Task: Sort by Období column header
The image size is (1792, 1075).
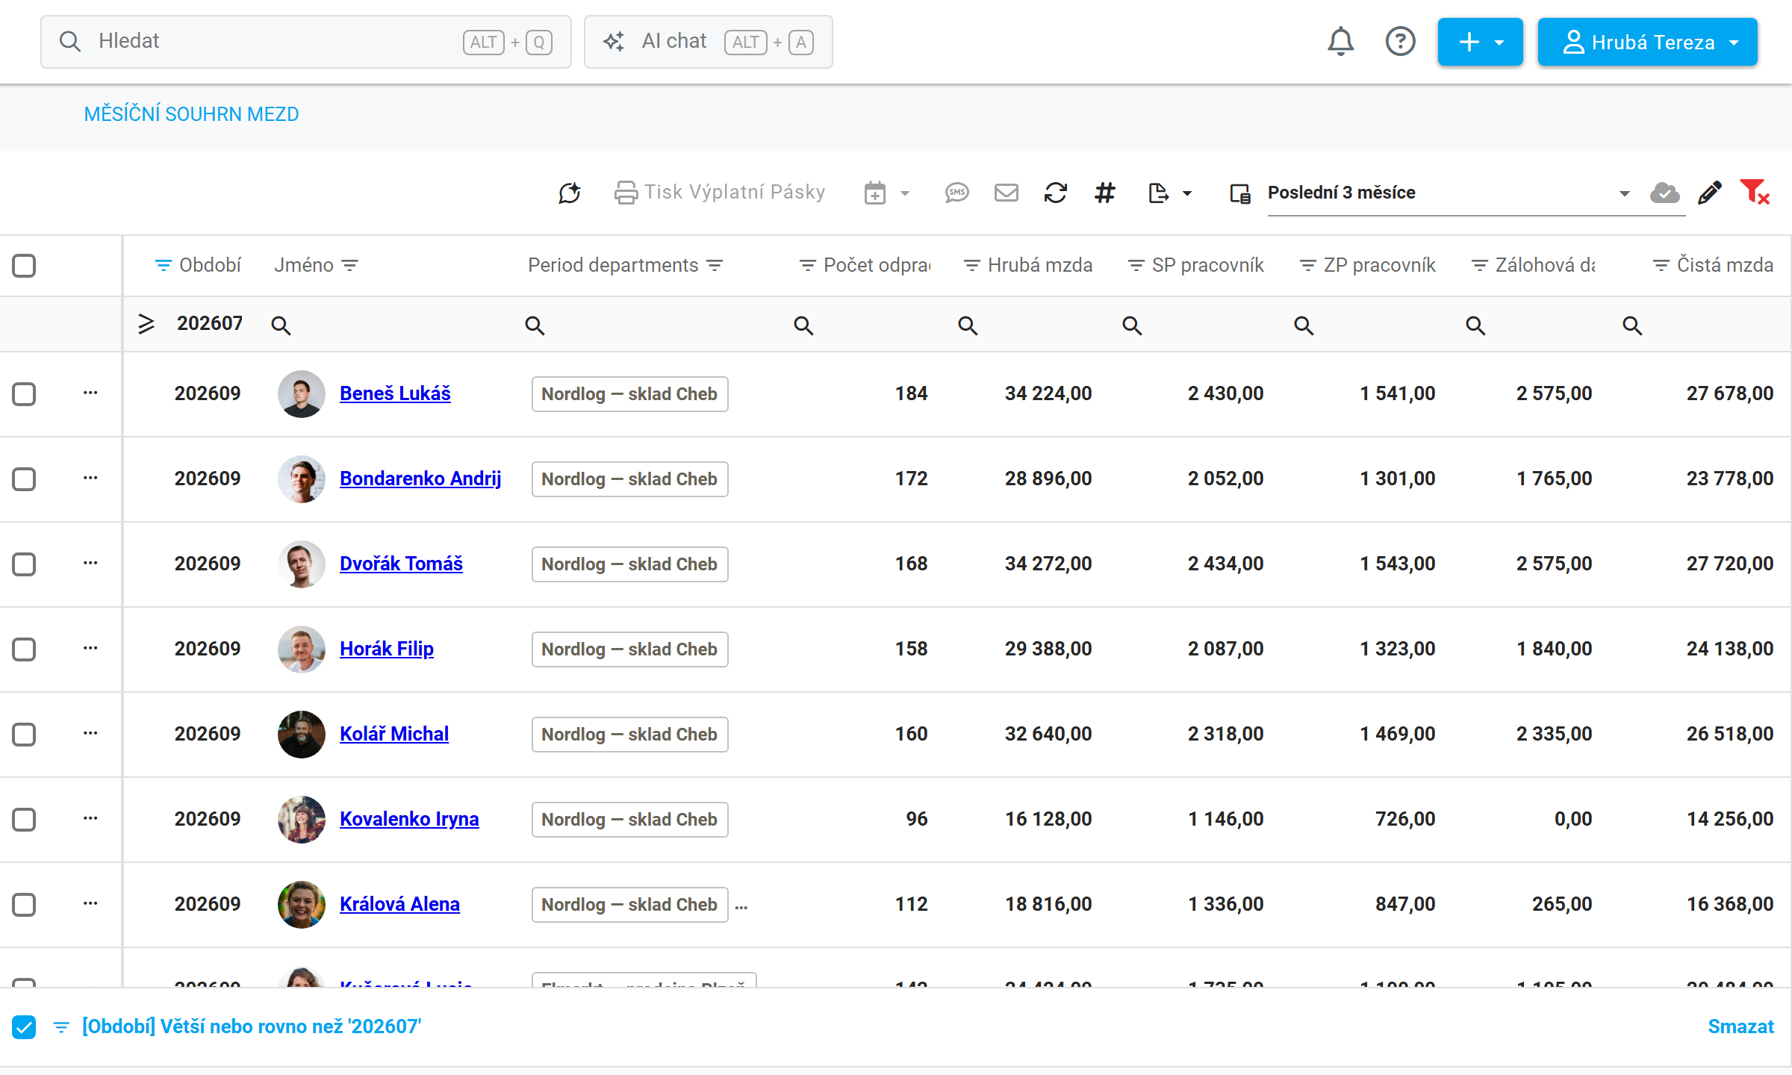Action: 210,265
